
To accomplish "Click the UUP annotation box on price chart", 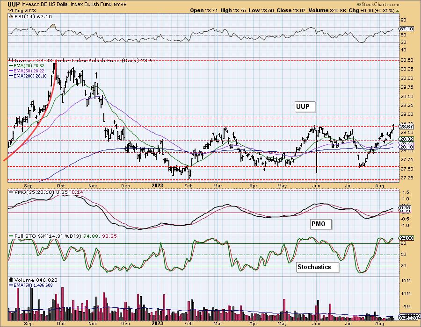I will (x=305, y=107).
